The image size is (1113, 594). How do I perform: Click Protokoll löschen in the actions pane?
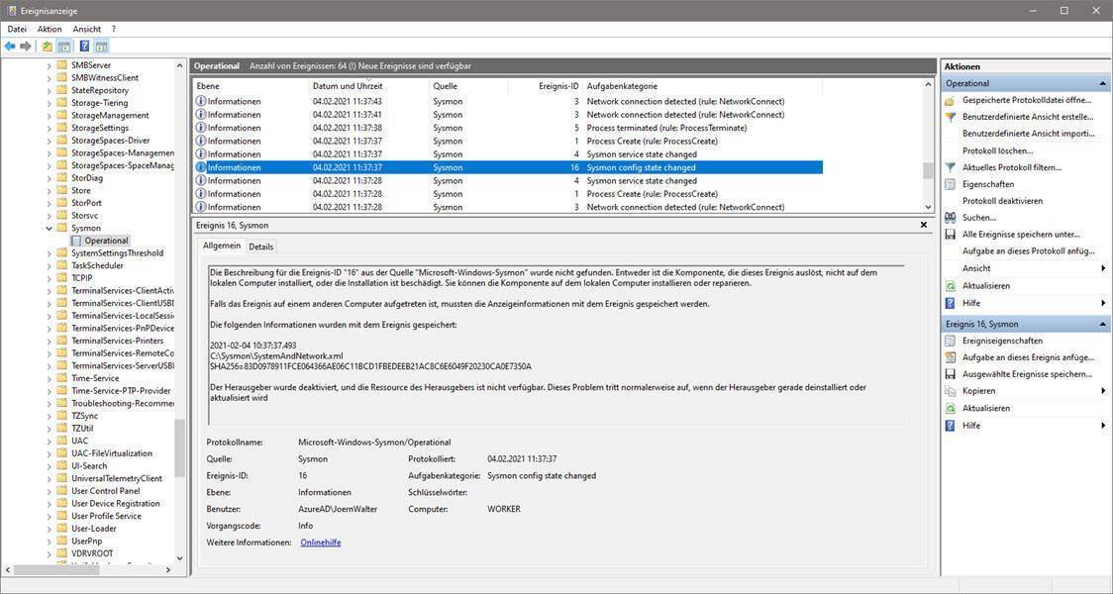click(997, 150)
